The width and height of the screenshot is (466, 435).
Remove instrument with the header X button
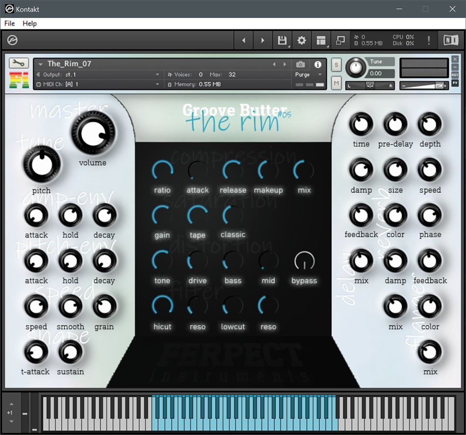(x=455, y=59)
